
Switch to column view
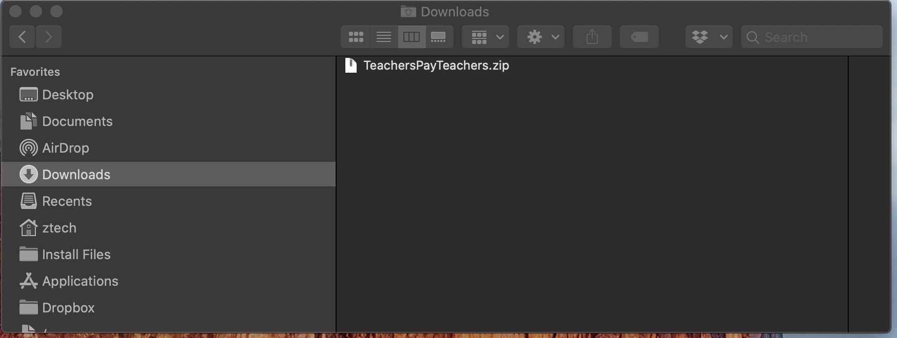(x=412, y=37)
